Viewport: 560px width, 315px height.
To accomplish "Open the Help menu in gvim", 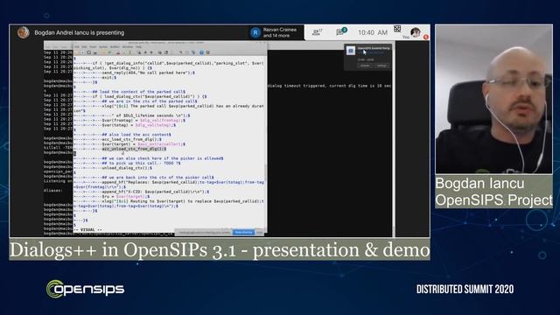I will (x=138, y=46).
